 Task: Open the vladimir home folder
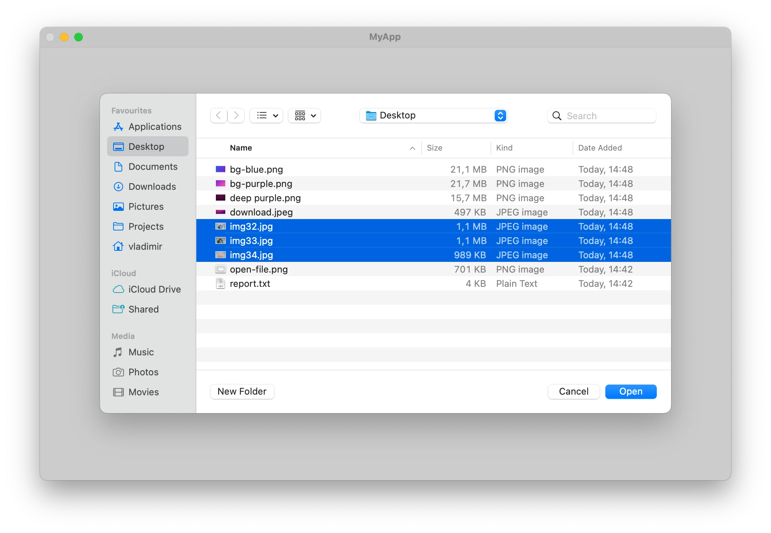pyautogui.click(x=145, y=247)
